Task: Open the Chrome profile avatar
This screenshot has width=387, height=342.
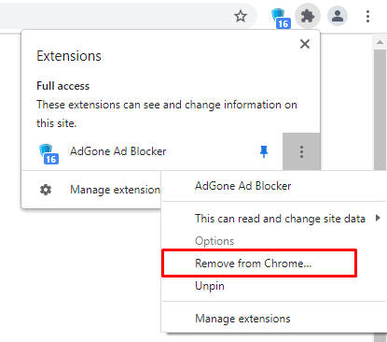Action: coord(338,16)
